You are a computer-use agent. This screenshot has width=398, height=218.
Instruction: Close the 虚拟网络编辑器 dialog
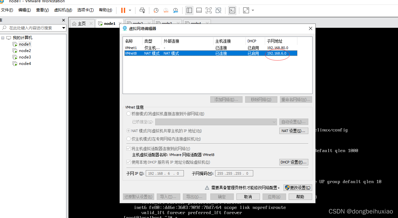[311, 28]
